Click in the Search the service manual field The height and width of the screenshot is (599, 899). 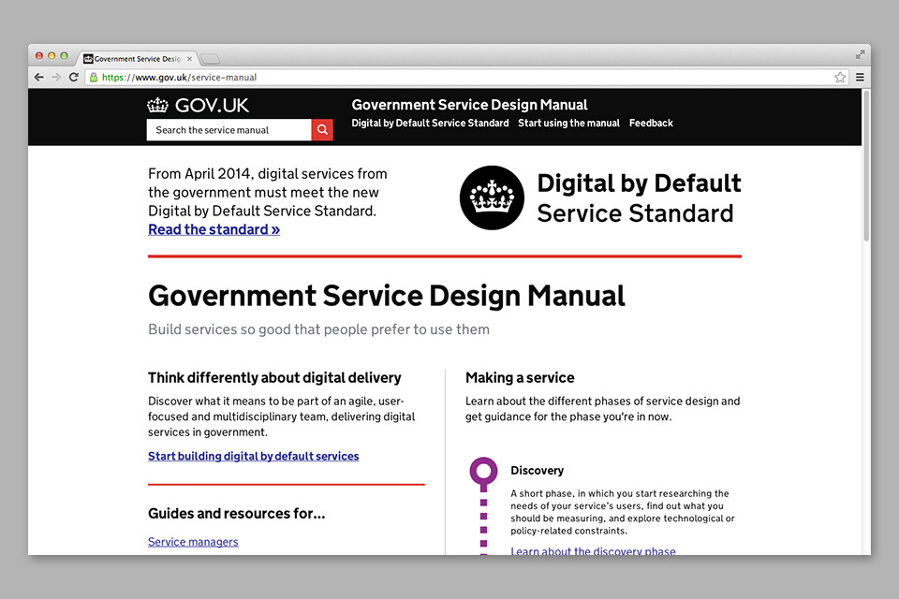[228, 130]
